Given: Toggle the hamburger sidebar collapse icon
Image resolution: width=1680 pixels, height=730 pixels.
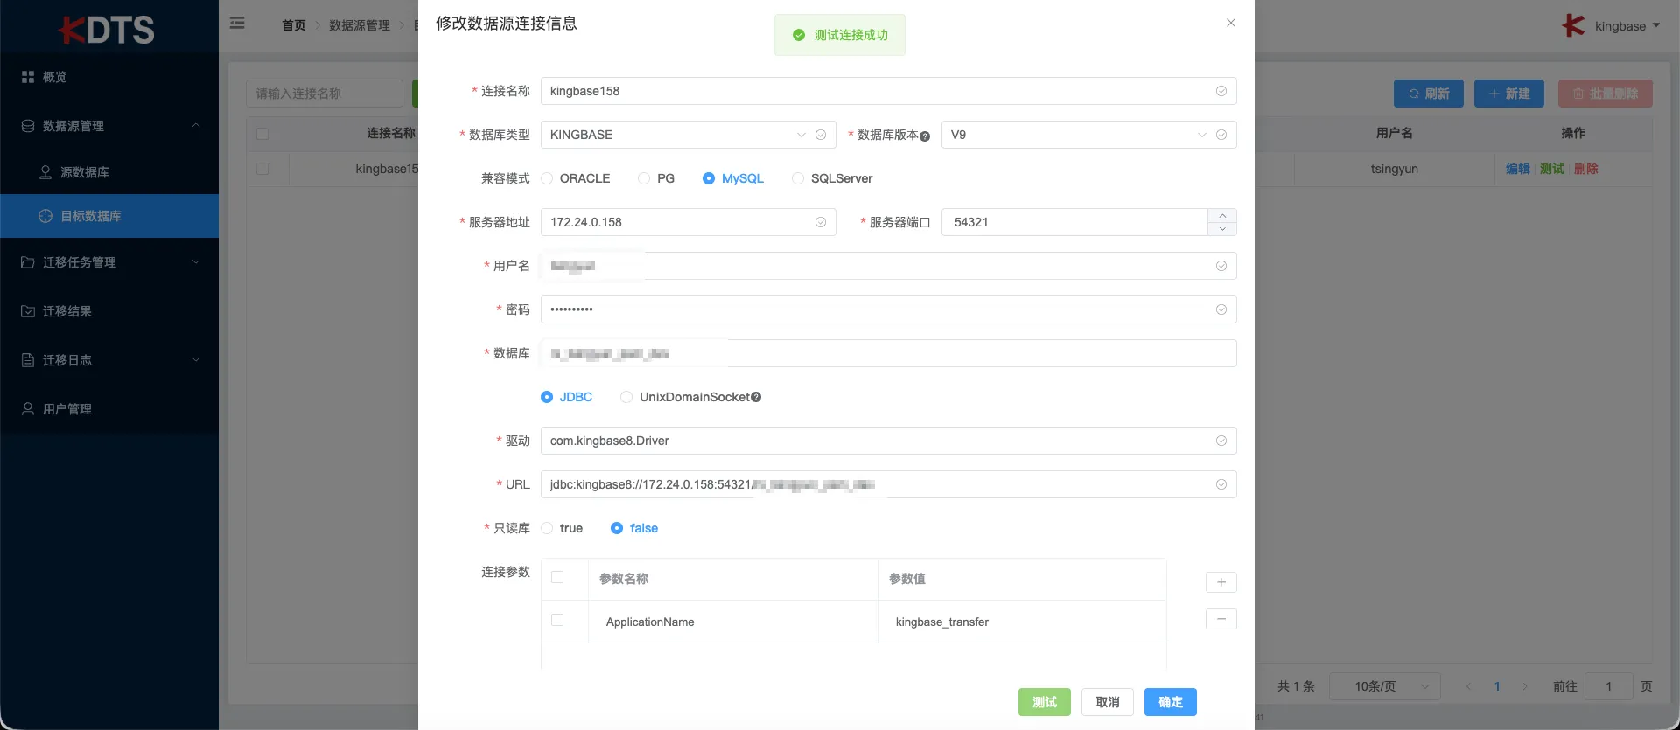Looking at the screenshot, I should 237,24.
